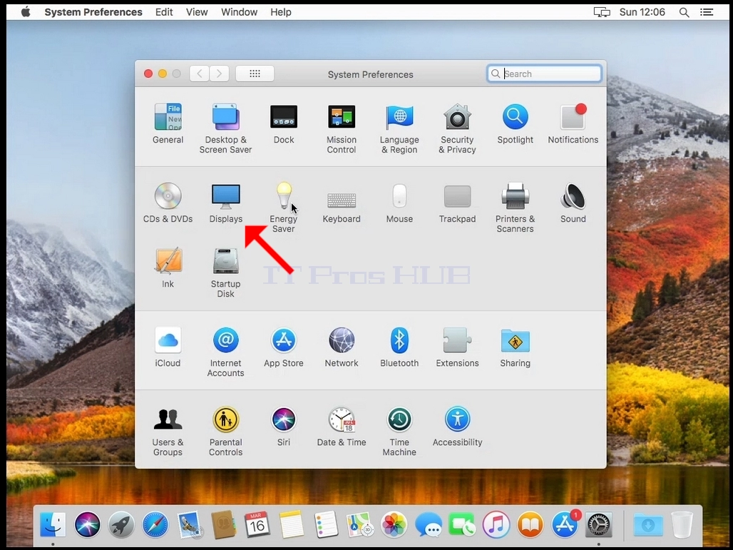733x550 pixels.
Task: Open iCloud preferences pane
Action: 168,347
